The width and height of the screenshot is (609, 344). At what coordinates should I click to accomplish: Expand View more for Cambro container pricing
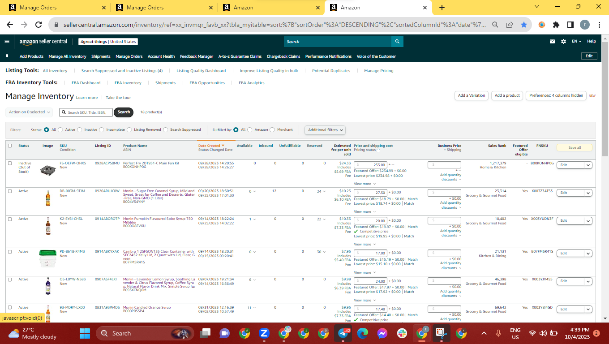pyautogui.click(x=364, y=272)
